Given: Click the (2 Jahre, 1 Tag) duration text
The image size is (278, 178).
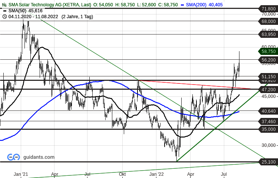Looking at the screenshot, I should [x=77, y=17].
